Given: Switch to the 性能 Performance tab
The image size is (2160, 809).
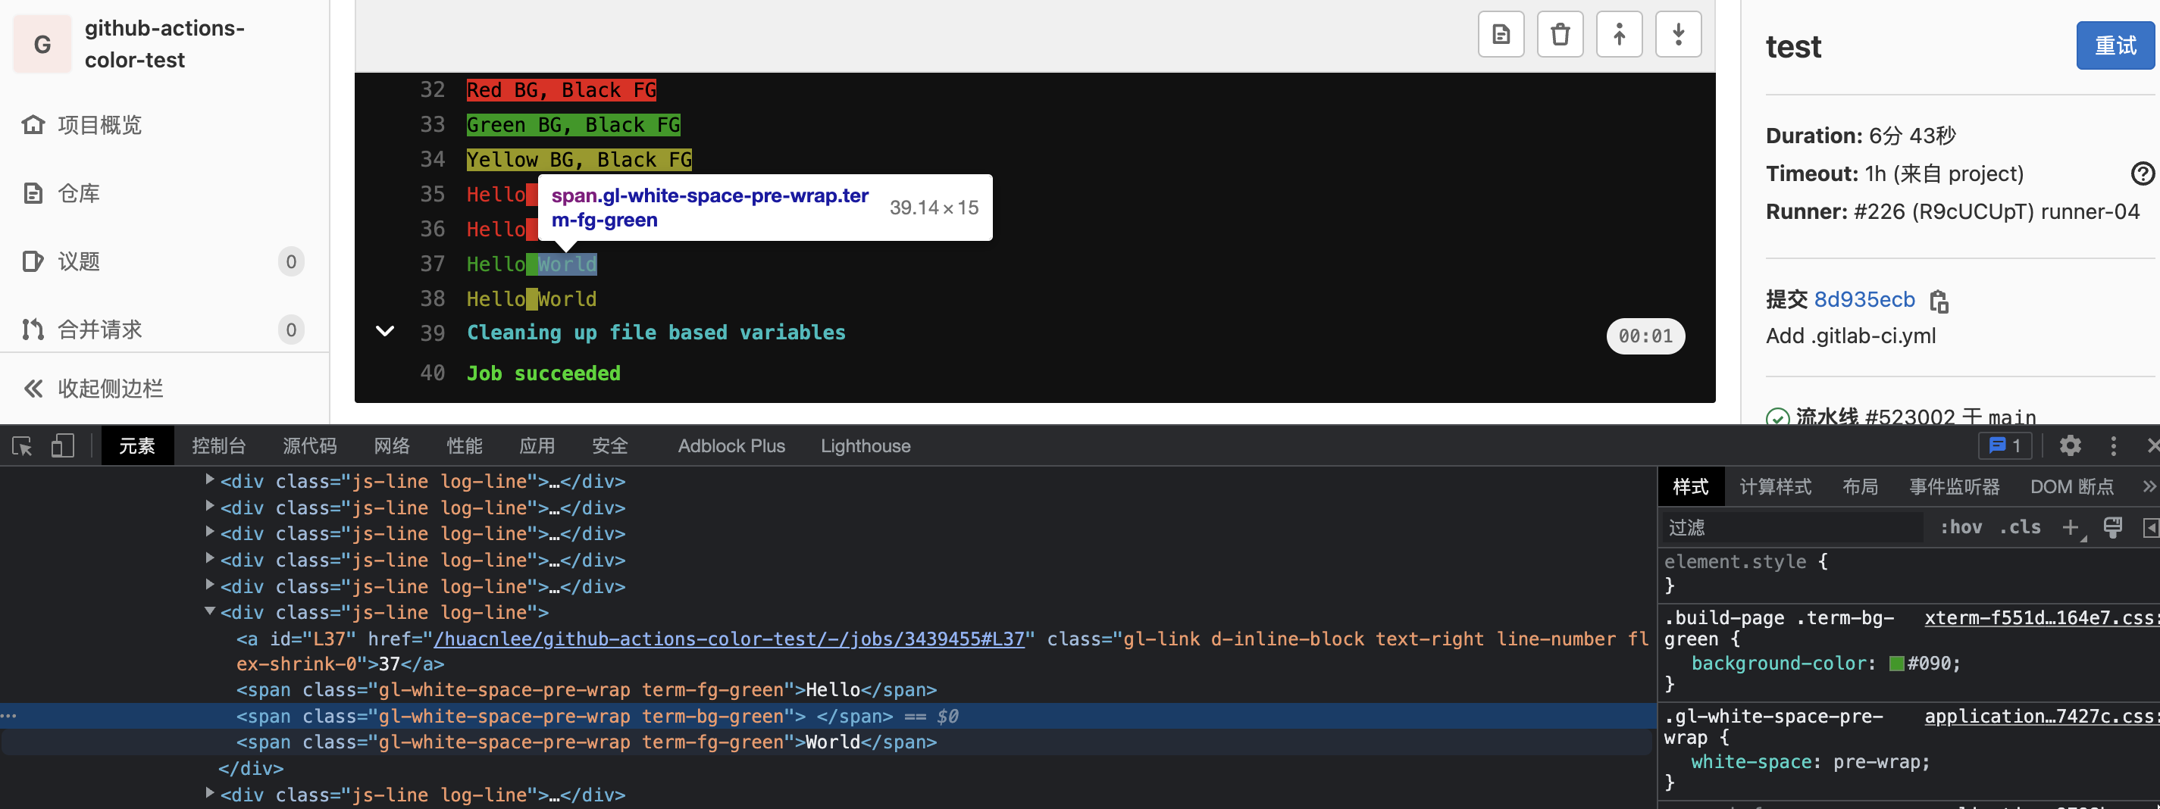Looking at the screenshot, I should click(x=464, y=446).
